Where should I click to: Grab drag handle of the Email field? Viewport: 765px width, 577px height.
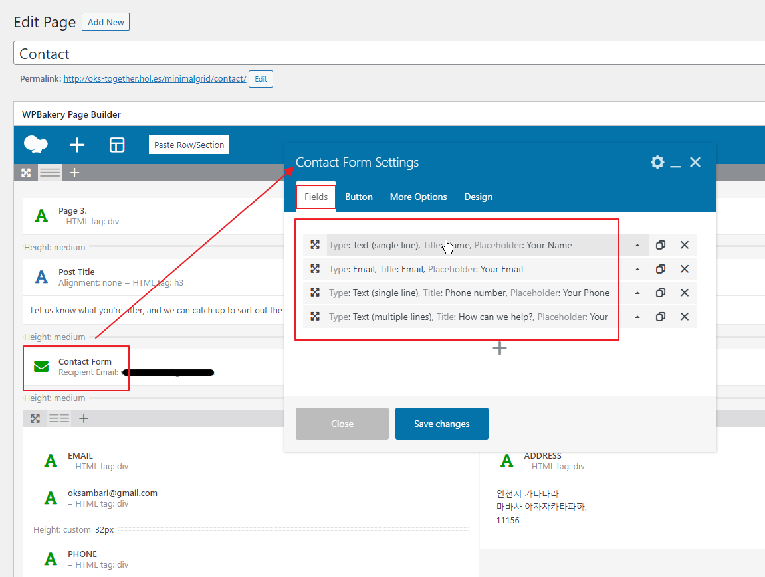coord(315,268)
